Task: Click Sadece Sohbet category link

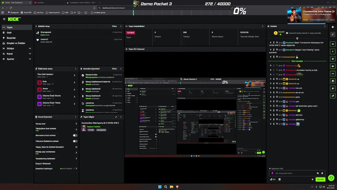Action: click(x=94, y=127)
